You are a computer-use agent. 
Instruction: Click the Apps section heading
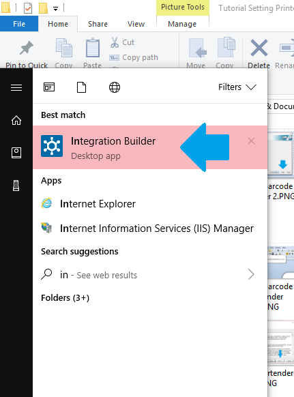[x=51, y=181]
